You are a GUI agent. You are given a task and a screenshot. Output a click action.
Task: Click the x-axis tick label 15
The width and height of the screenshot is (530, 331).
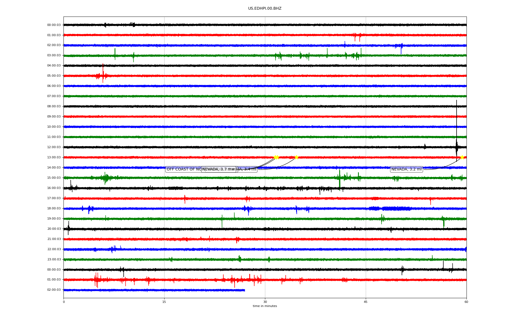tap(164, 302)
